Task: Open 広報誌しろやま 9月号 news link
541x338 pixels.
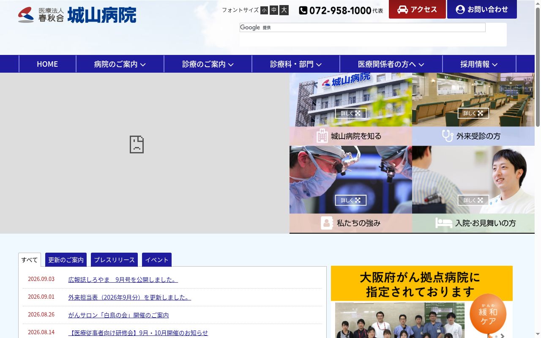Action: click(x=123, y=280)
